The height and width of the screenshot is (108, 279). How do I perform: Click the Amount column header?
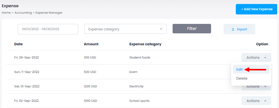(x=91, y=44)
